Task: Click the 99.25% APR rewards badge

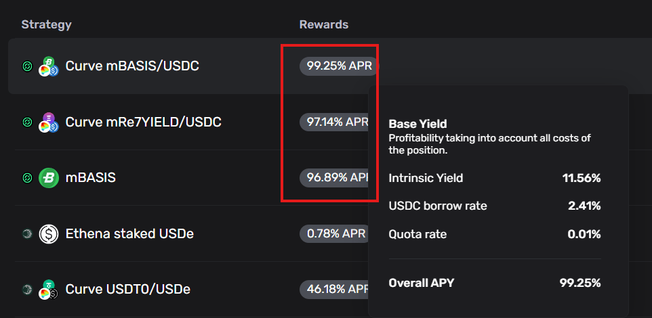Action: point(338,66)
